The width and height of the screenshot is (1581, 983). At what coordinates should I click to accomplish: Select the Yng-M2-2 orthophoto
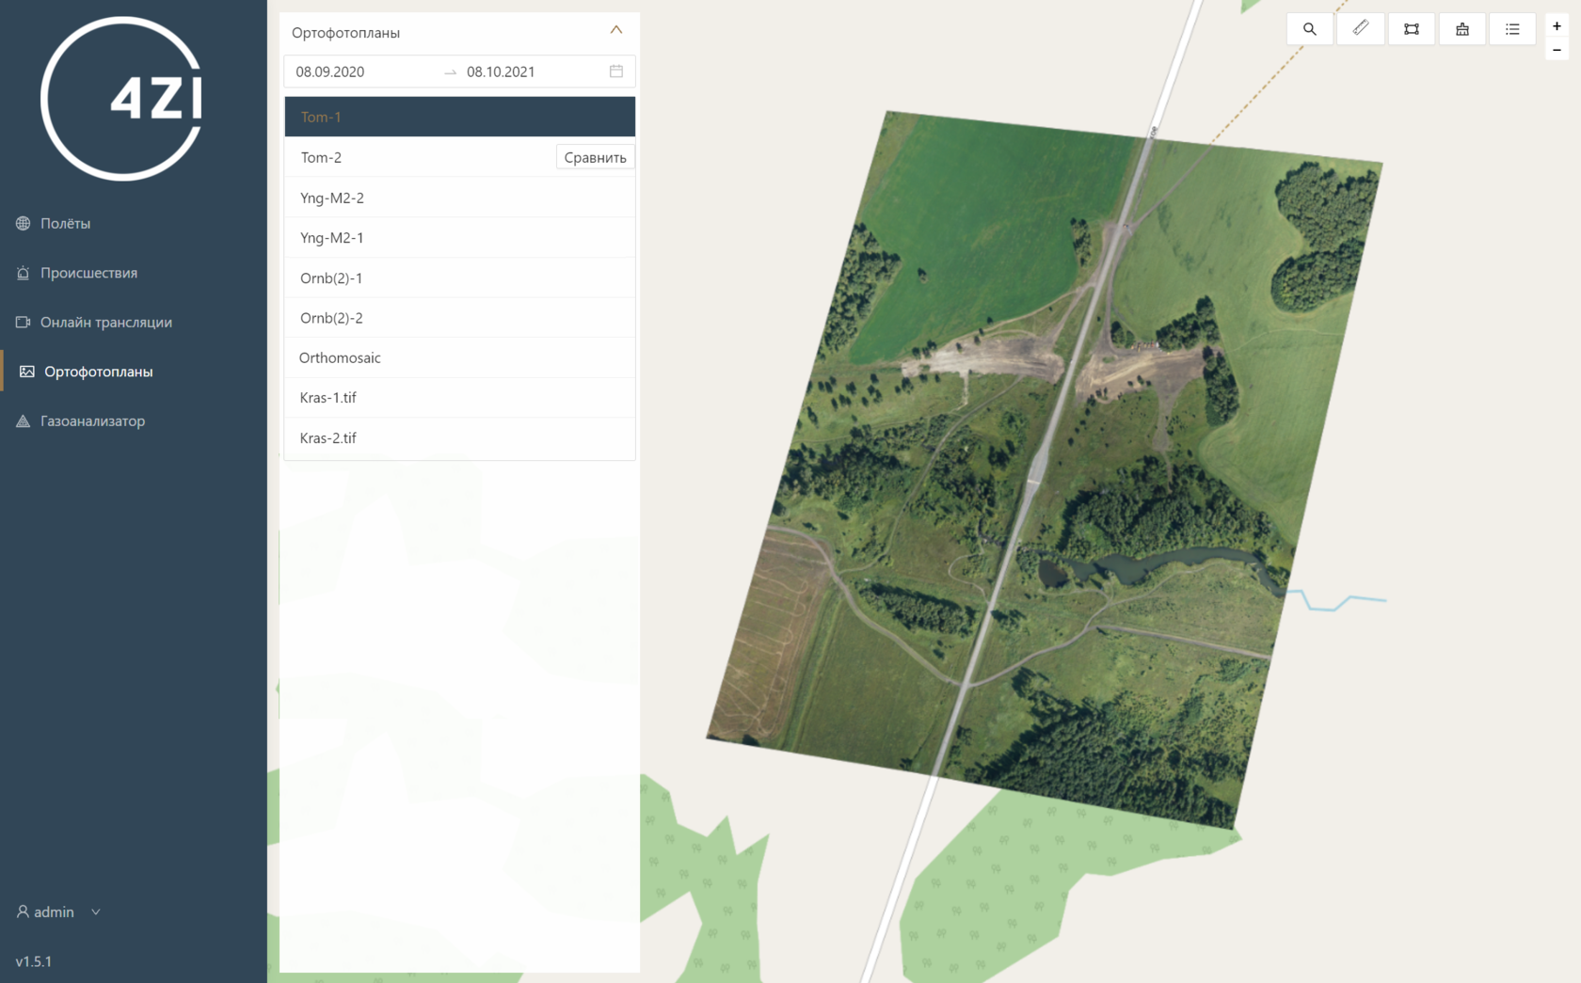pos(332,198)
